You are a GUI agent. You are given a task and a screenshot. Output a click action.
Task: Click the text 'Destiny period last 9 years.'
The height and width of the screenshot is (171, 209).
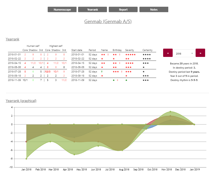[184, 72]
